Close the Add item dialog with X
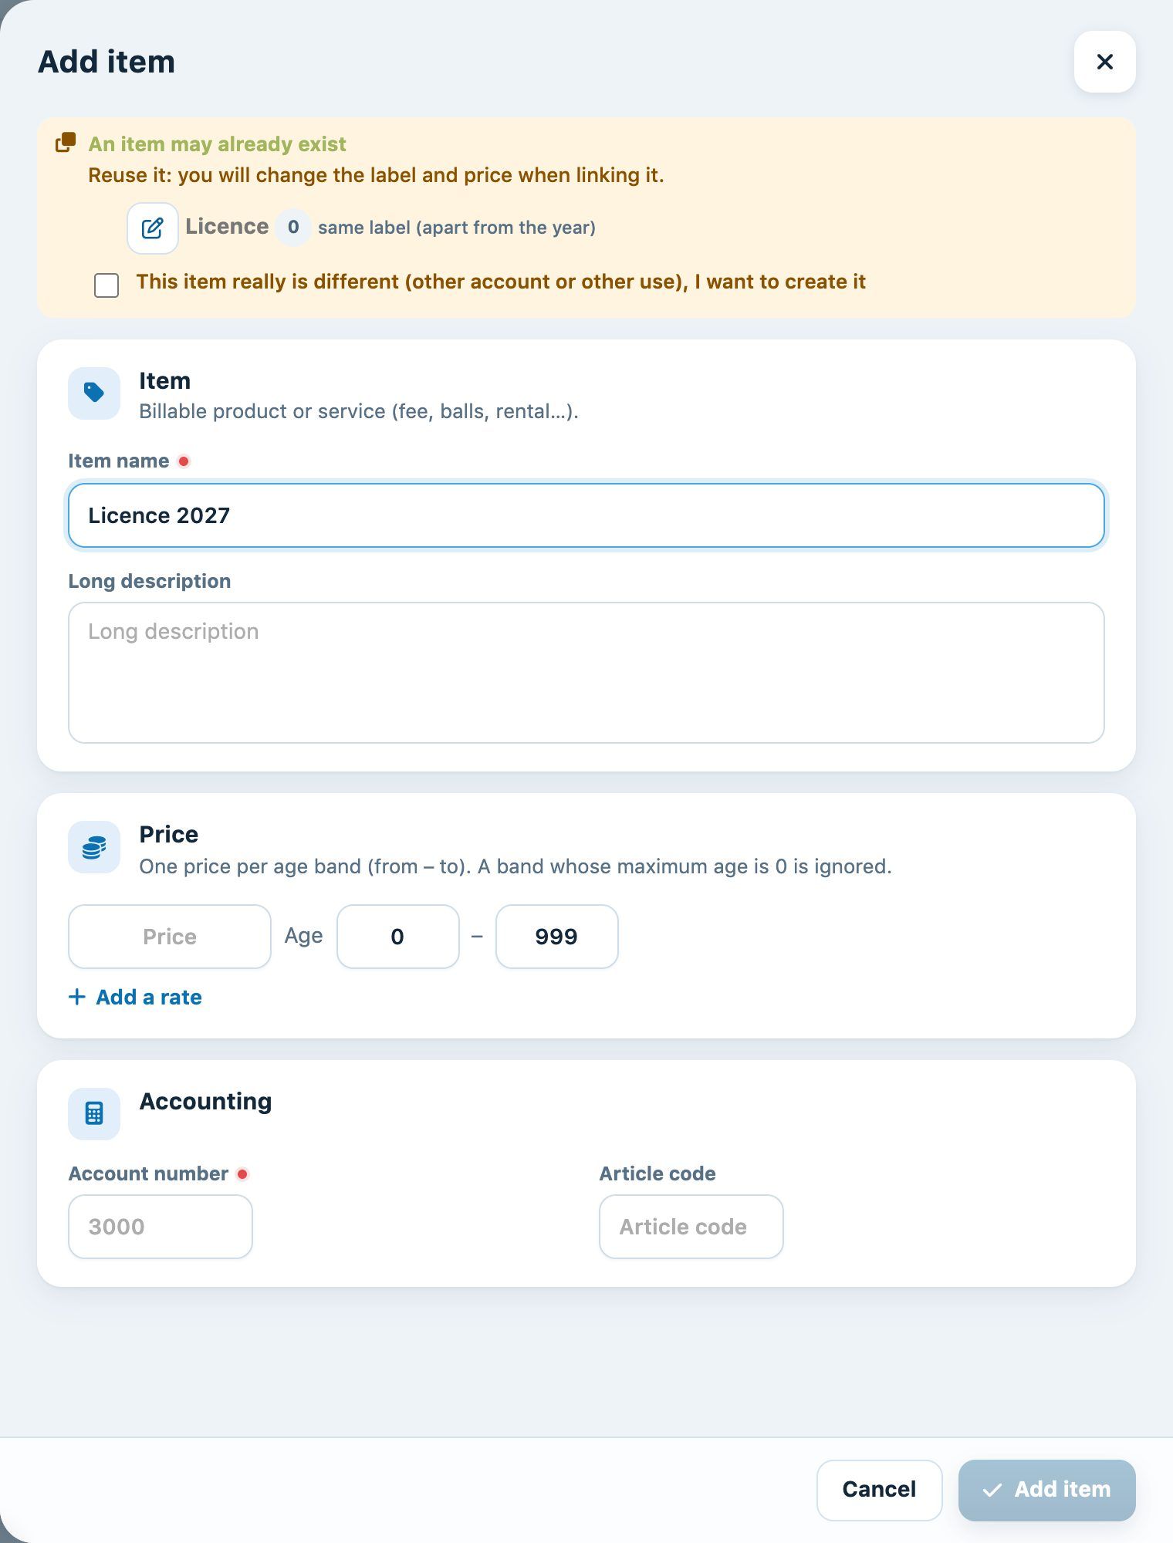The image size is (1173, 1543). (x=1104, y=62)
